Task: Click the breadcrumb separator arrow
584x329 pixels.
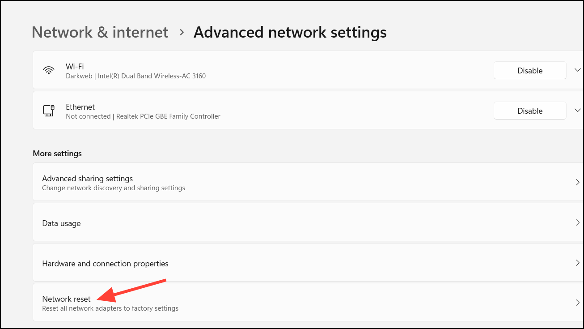Action: [x=182, y=32]
